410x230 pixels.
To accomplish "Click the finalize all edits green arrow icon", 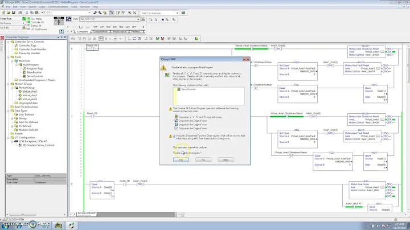I will click(196, 39).
